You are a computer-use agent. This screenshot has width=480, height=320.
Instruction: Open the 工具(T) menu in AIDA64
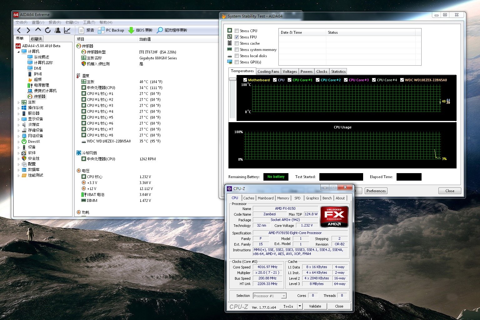click(x=89, y=22)
